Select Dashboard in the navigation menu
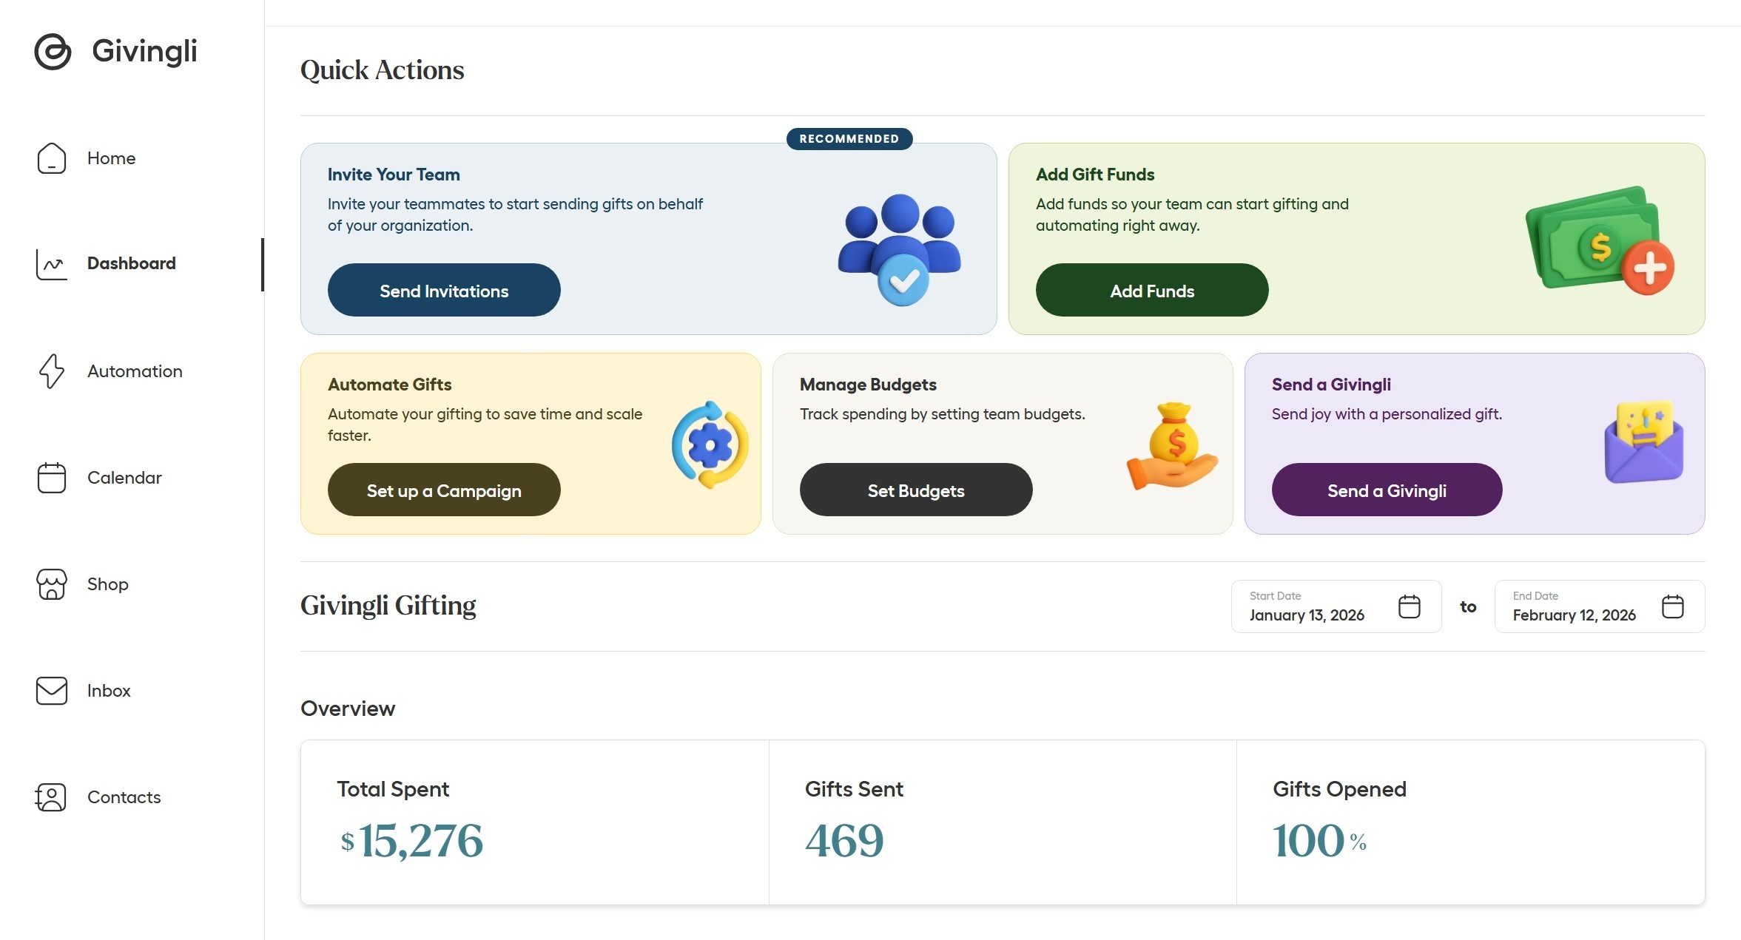The width and height of the screenshot is (1741, 940). pos(131,263)
